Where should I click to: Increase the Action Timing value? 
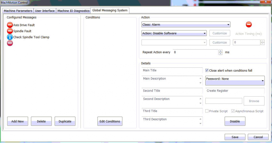click(263, 41)
